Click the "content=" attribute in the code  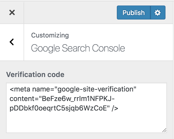pos(23,99)
